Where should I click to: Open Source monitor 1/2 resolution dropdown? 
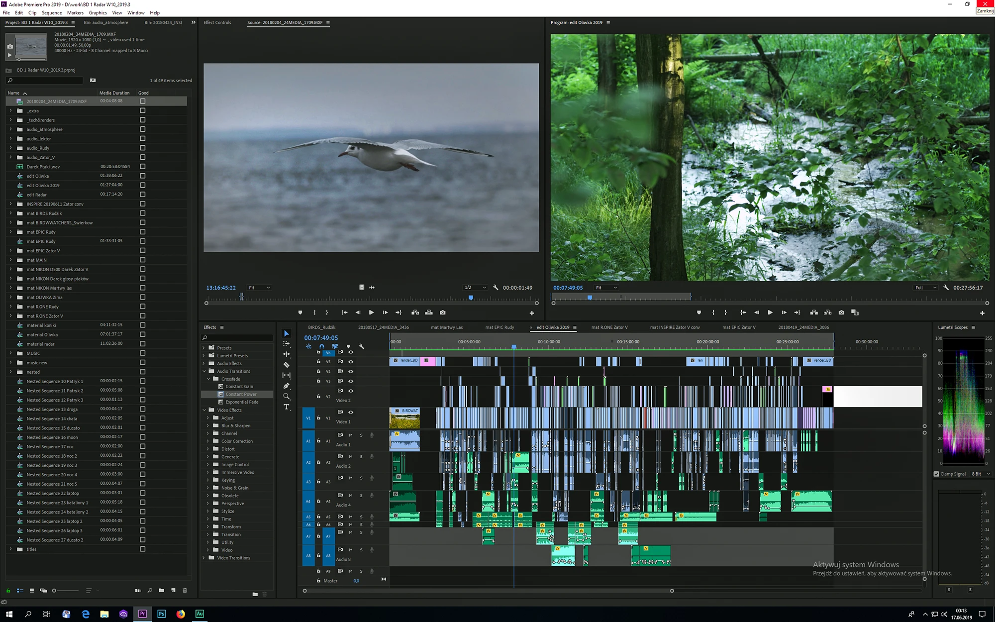pos(475,288)
